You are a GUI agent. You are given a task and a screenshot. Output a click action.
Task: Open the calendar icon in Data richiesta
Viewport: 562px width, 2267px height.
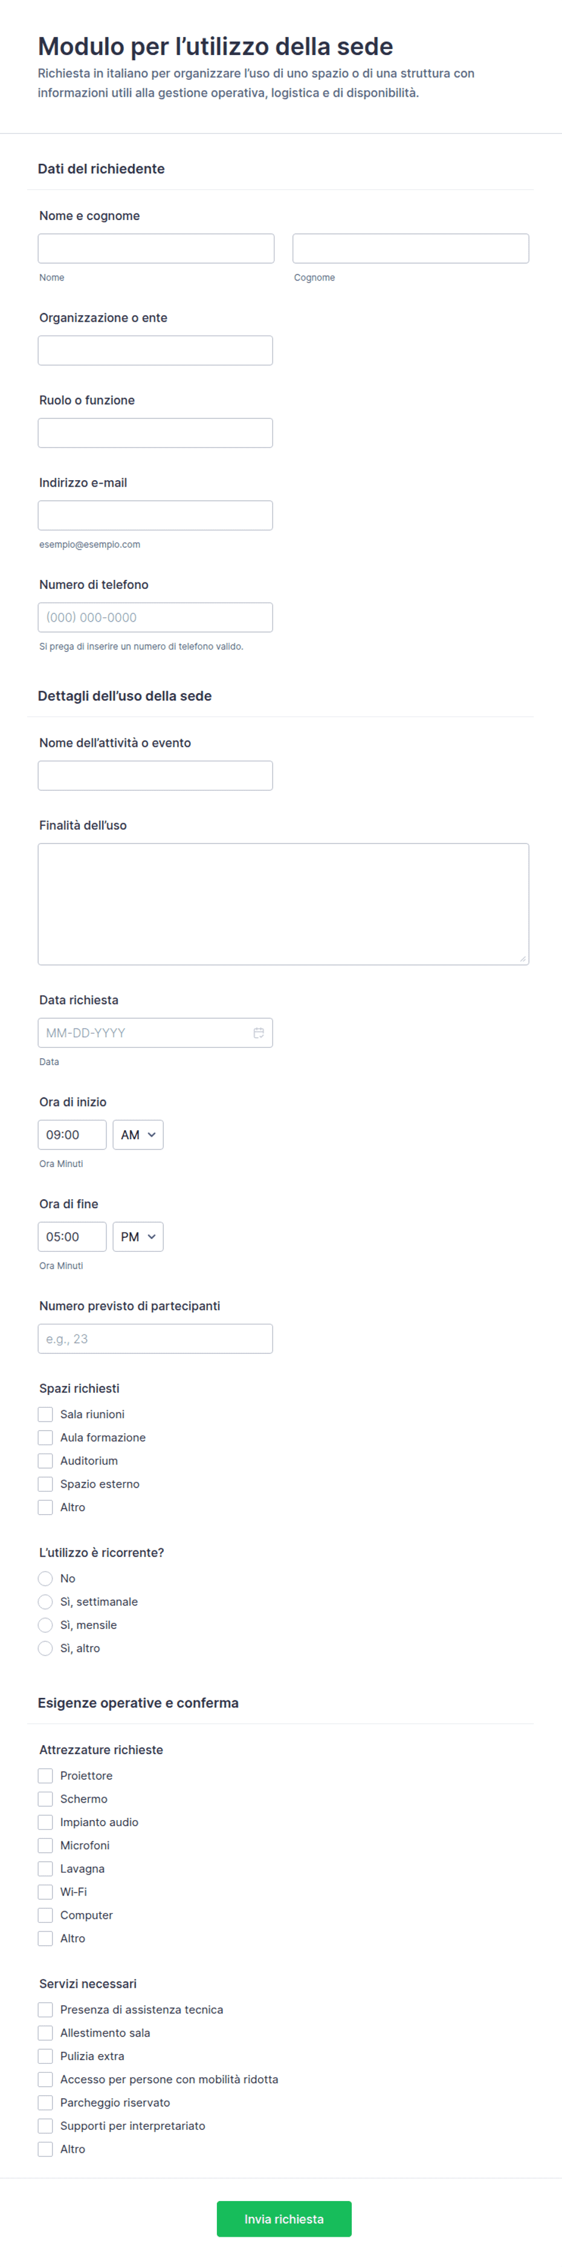[259, 1032]
